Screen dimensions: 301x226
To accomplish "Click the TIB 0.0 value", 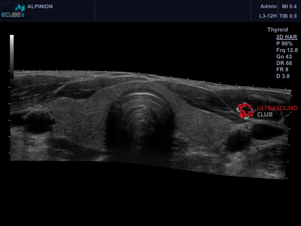I will pos(288,16).
